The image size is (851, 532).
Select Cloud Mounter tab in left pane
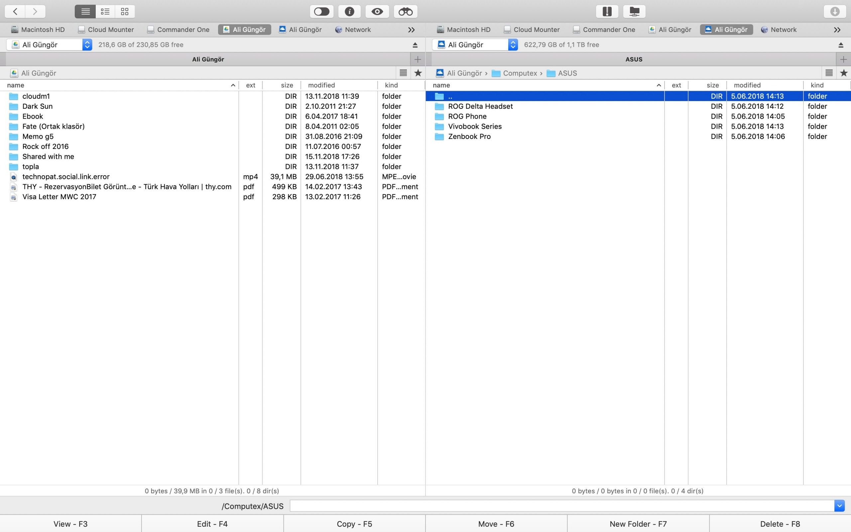[x=106, y=30]
